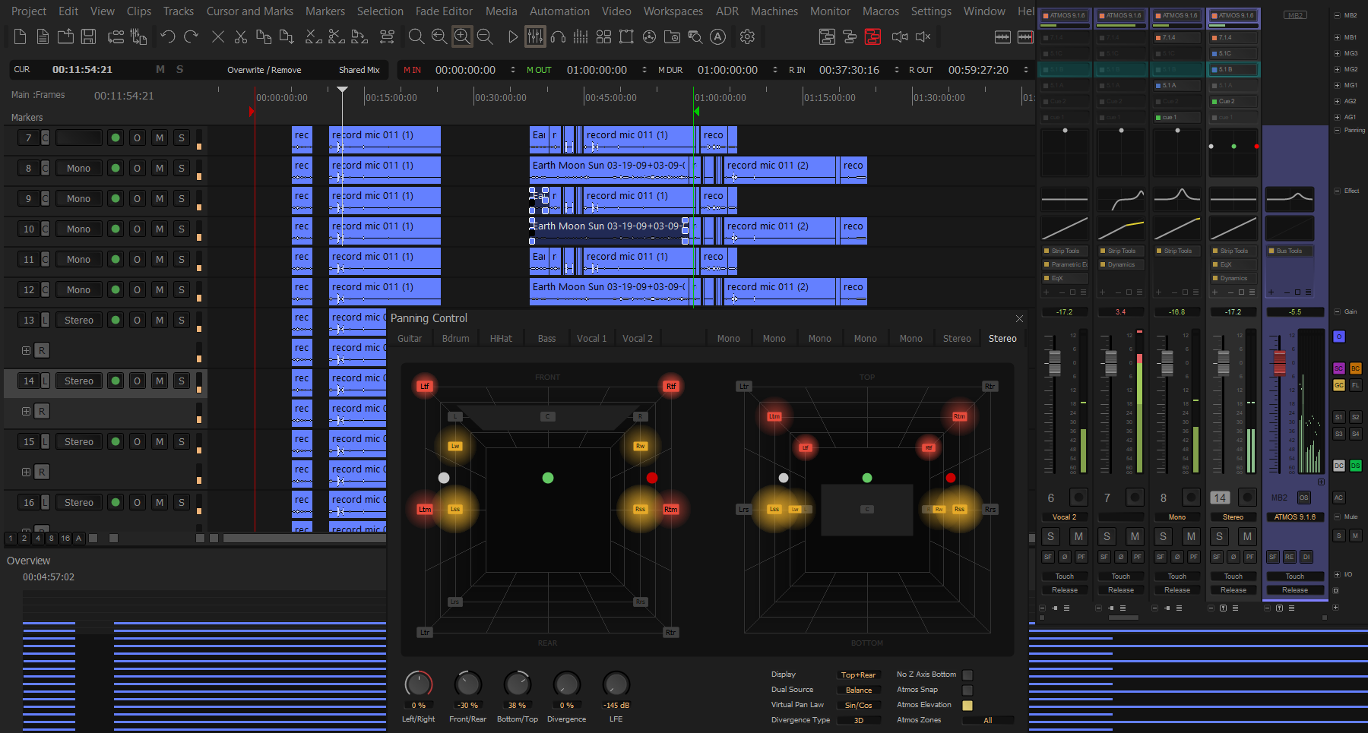Check the No Z Axis Bottom box
Image resolution: width=1368 pixels, height=733 pixels.
tap(967, 675)
